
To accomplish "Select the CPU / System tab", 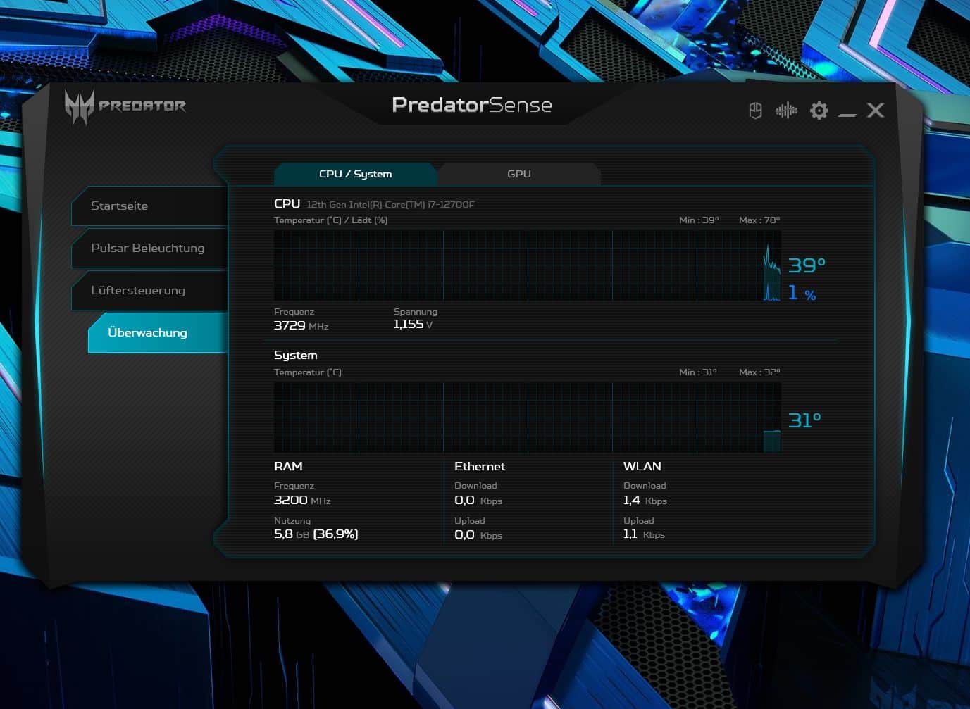I will [x=355, y=174].
